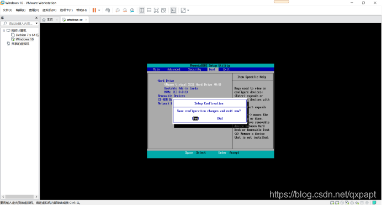Send Ctrl+Alt+Del to the virtual machine

108,10
